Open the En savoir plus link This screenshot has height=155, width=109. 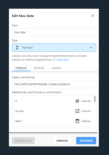[61, 60]
